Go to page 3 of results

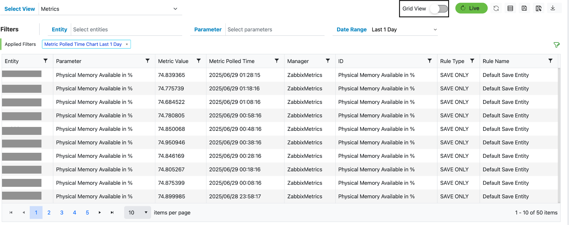click(x=62, y=212)
